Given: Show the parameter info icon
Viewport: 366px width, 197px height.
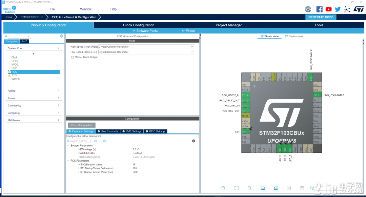Looking at the screenshot, I should click(194, 141).
